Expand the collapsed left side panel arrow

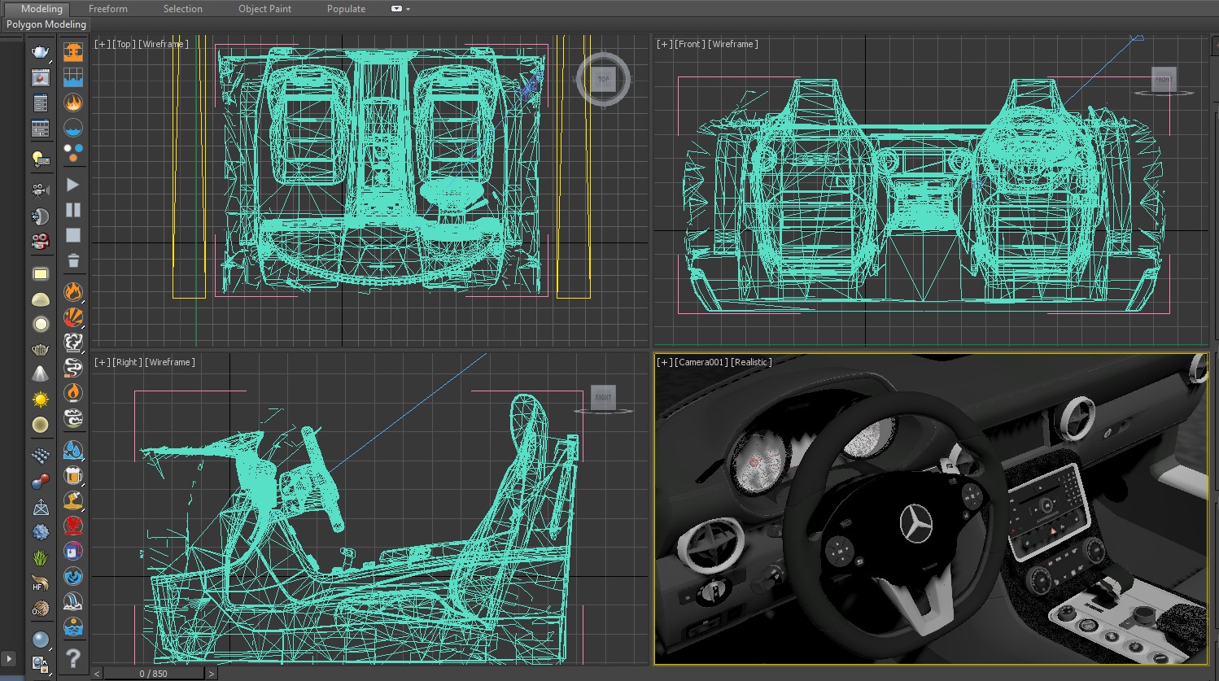point(9,658)
